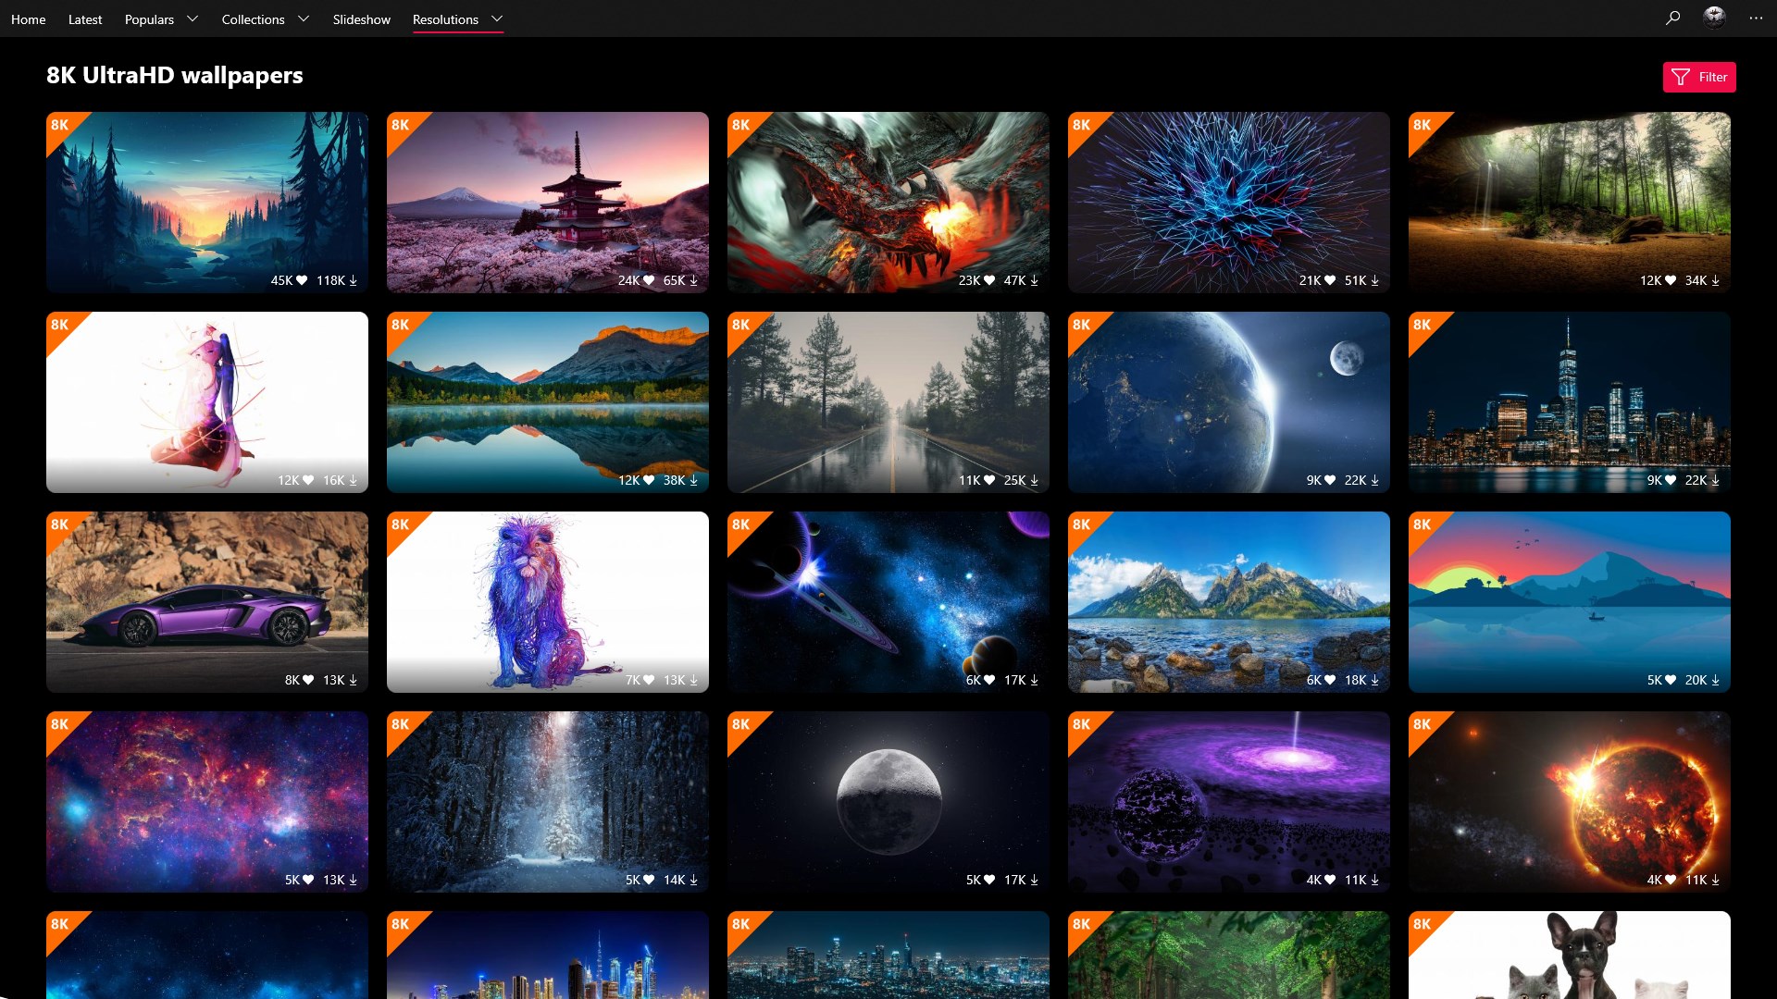This screenshot has height=999, width=1777.
Task: Start the Slideshow
Action: [x=361, y=19]
